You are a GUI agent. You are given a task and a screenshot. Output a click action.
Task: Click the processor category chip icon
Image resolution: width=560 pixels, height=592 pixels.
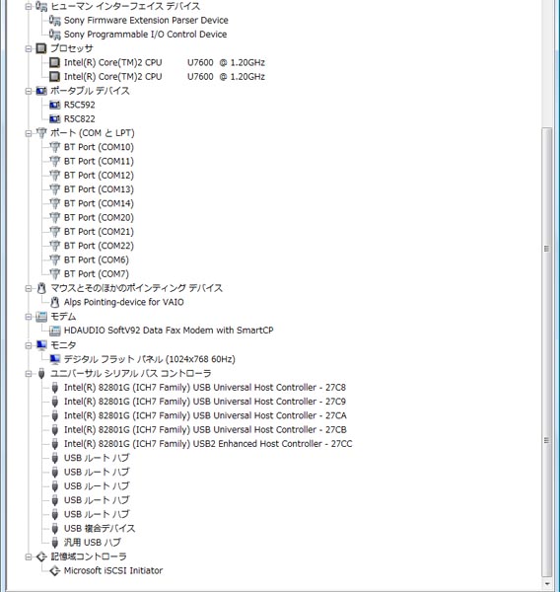[x=41, y=48]
